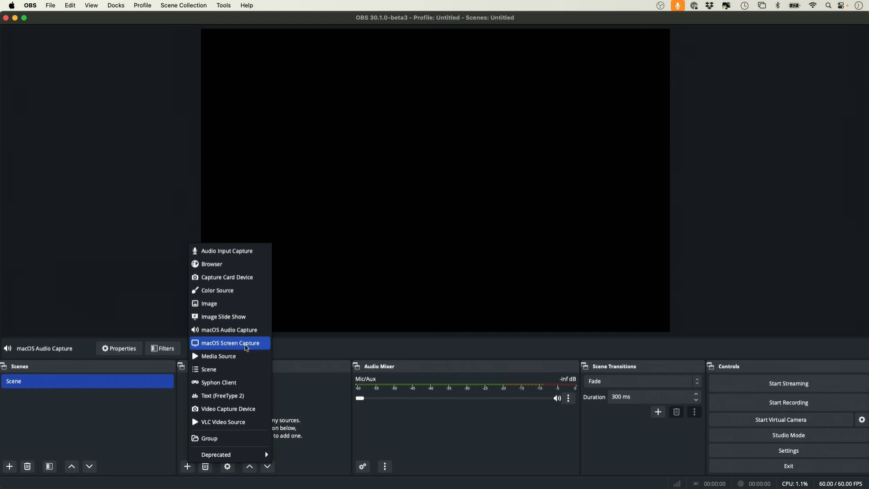Viewport: 869px width, 489px height.
Task: Select Group entry in source menu
Action: pyautogui.click(x=230, y=439)
